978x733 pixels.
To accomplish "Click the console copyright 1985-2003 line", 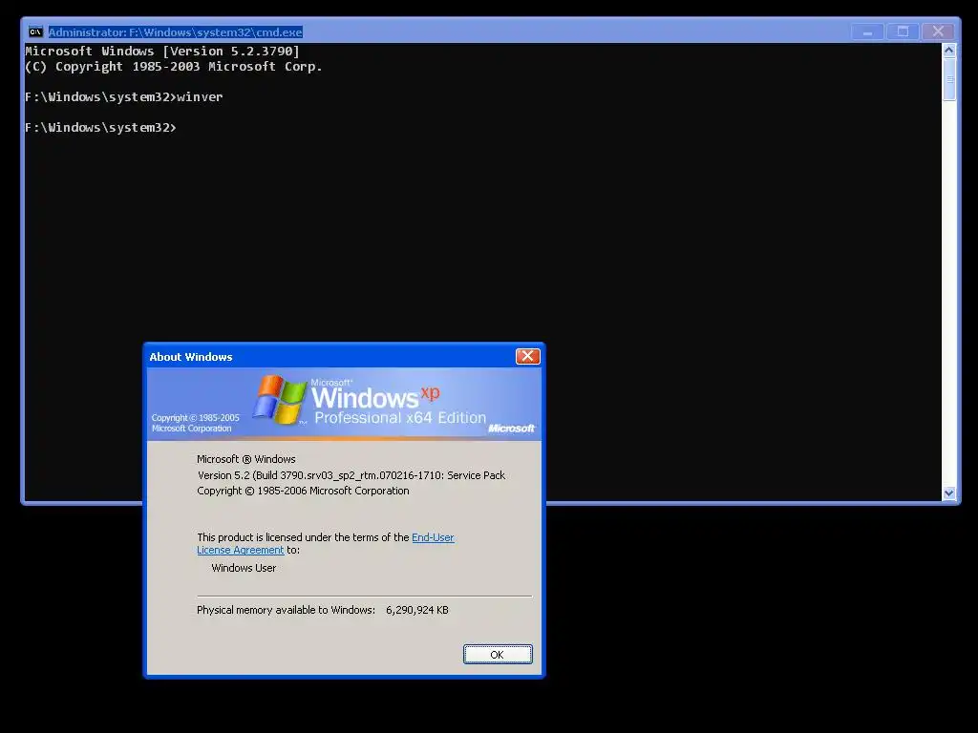I will [174, 67].
